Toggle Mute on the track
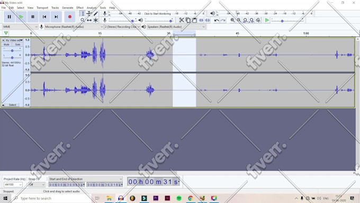 [x=6, y=45]
